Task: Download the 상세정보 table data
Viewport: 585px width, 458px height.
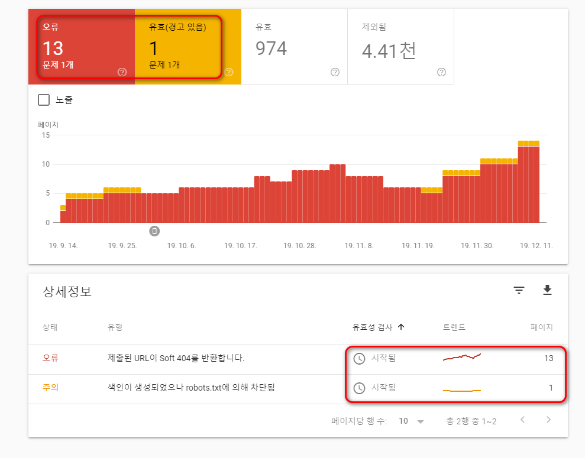Action: [x=547, y=290]
